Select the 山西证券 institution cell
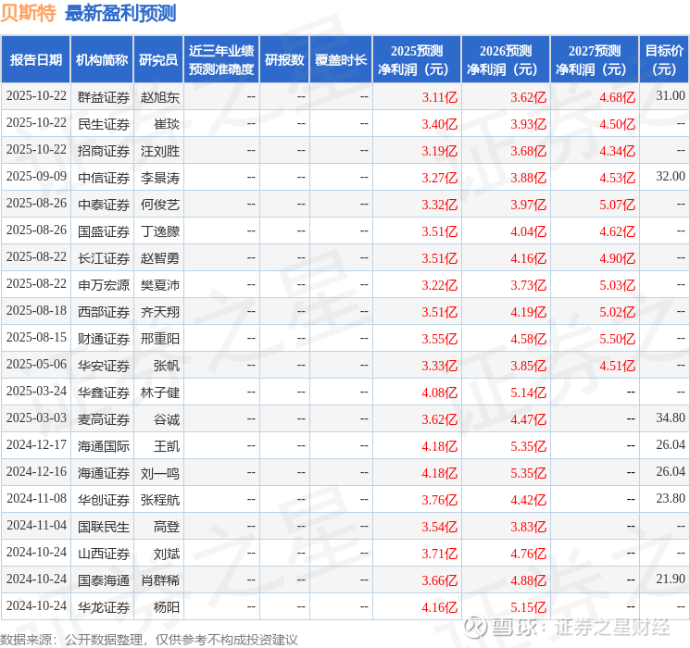The width and height of the screenshot is (690, 648). tap(104, 554)
